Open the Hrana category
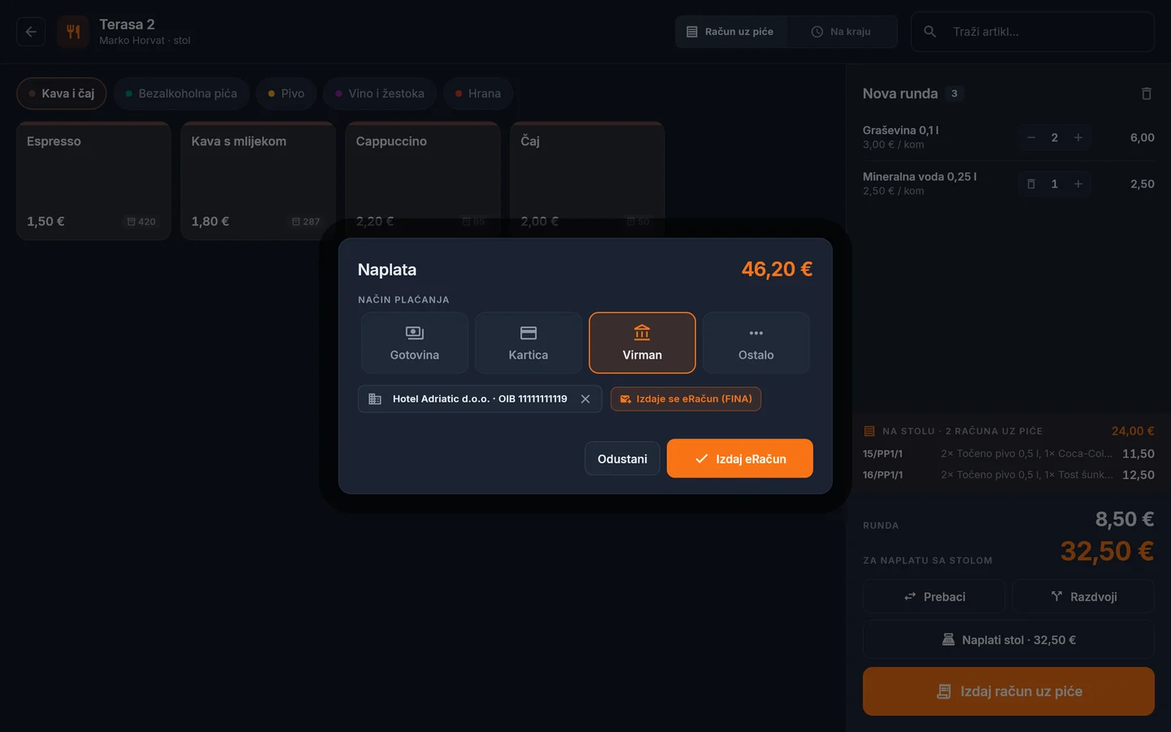This screenshot has height=732, width=1171. 478,94
